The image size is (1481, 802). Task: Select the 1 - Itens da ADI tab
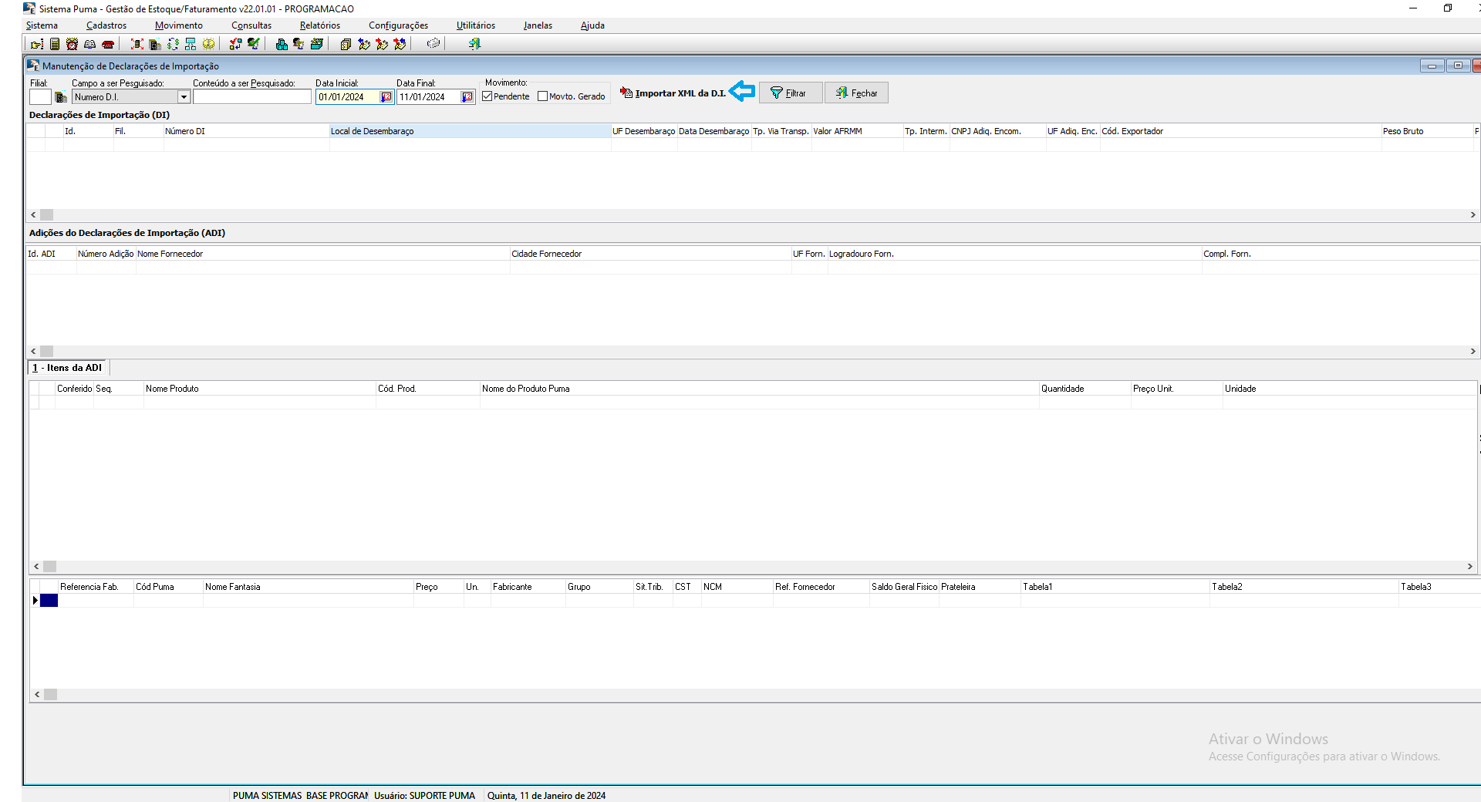point(67,368)
